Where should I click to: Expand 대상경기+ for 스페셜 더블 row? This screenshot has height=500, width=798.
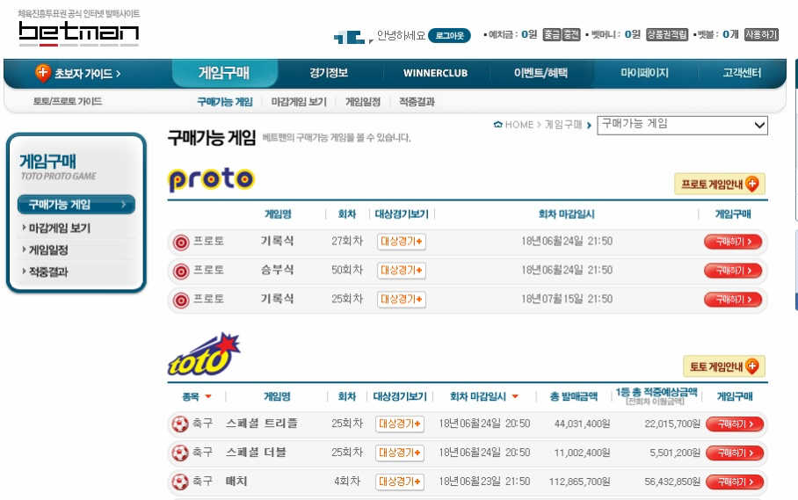(400, 453)
